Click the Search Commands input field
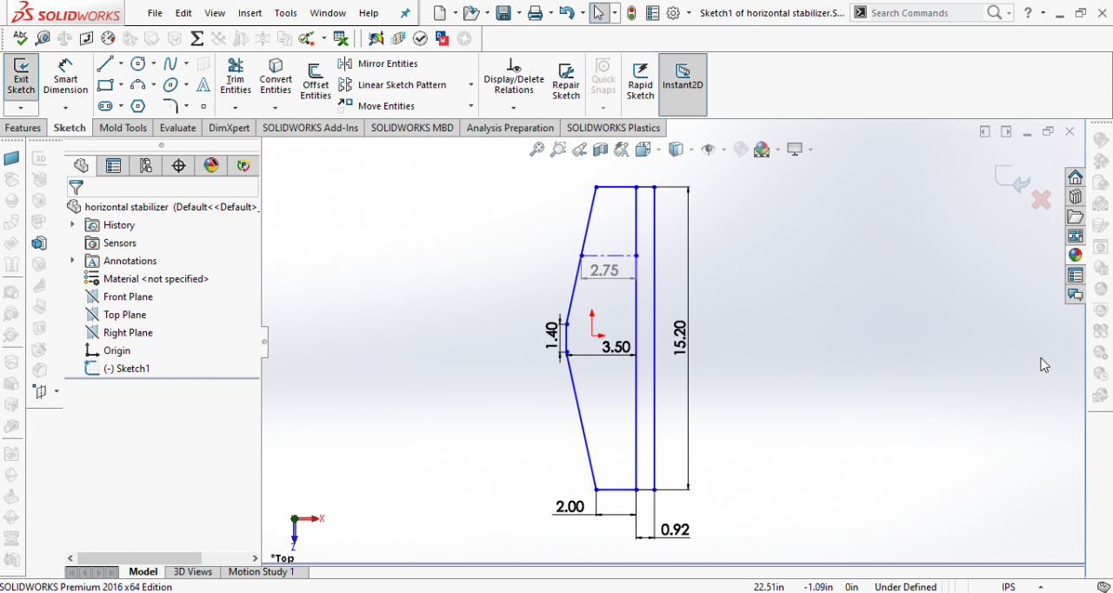The width and height of the screenshot is (1113, 593). [927, 13]
